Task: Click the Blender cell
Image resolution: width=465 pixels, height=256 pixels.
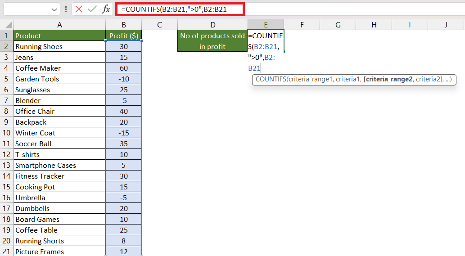Action: [x=59, y=100]
